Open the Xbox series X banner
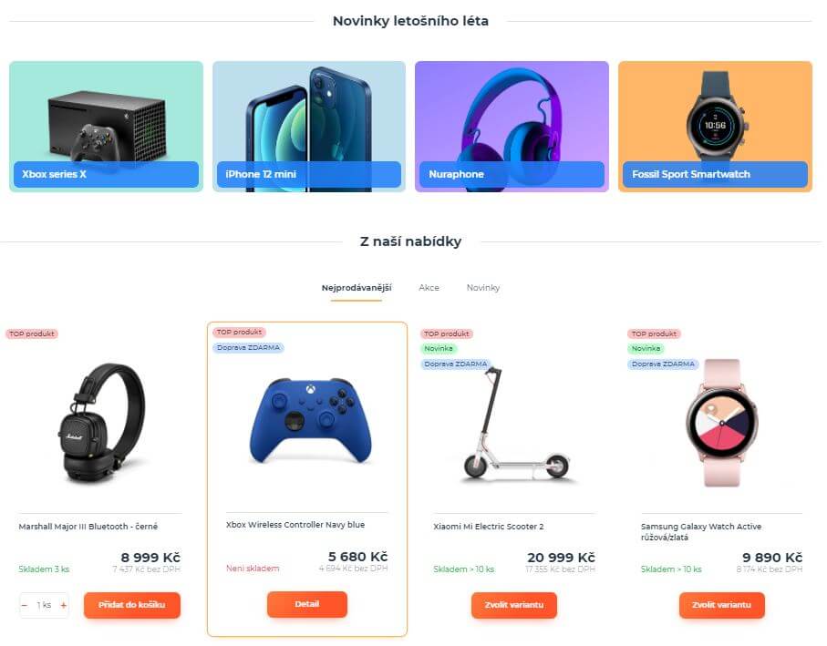 point(106,127)
